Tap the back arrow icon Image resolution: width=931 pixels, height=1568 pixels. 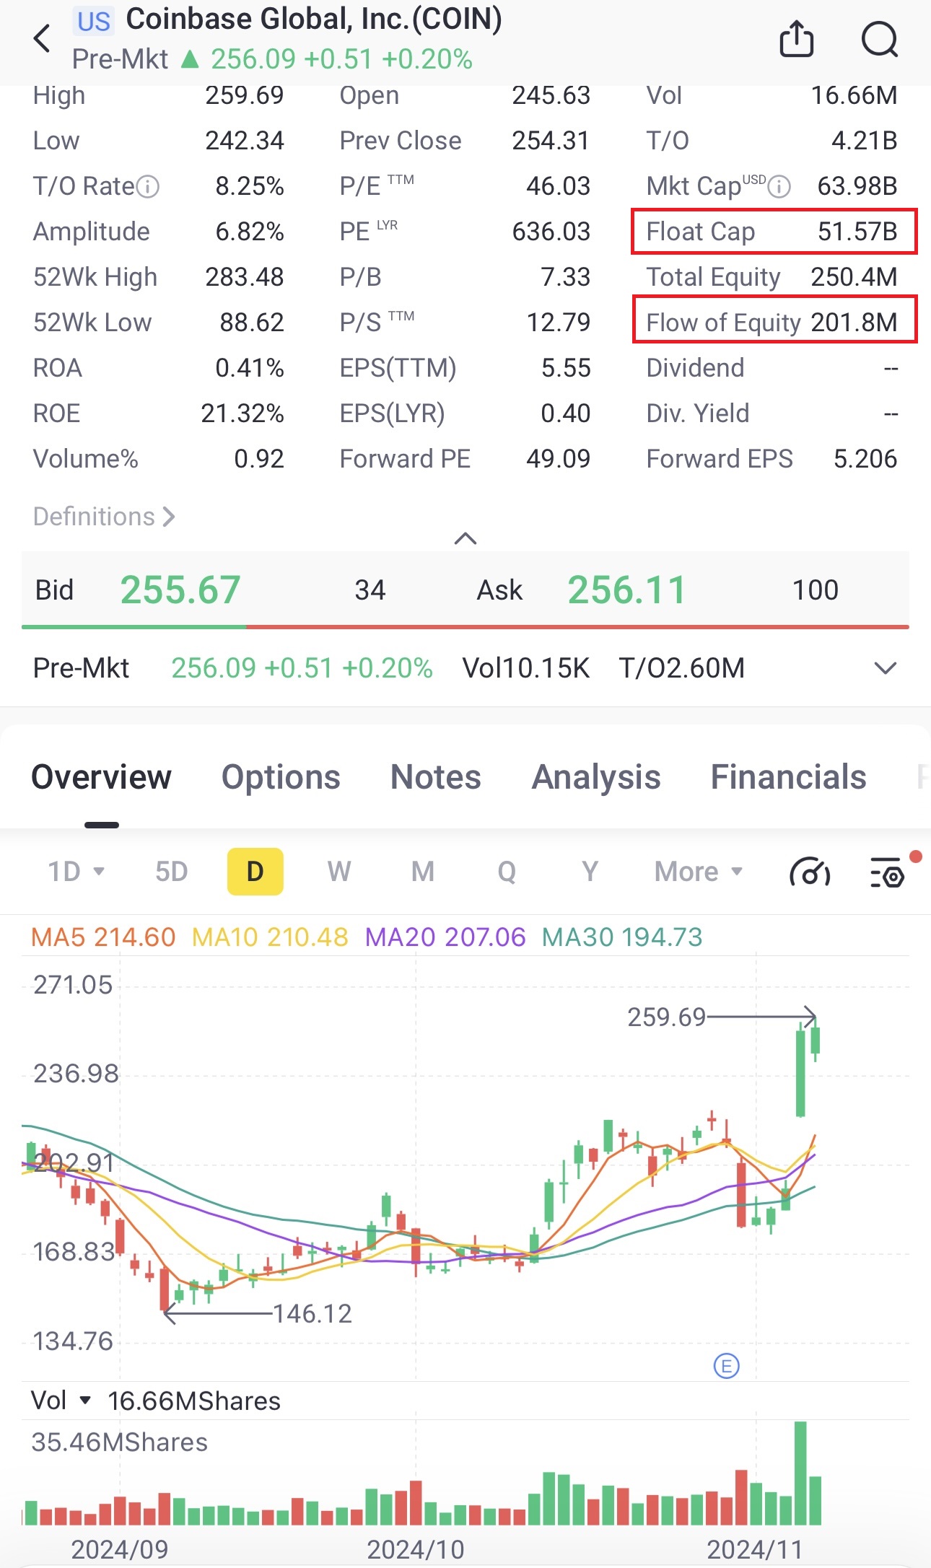click(x=43, y=38)
